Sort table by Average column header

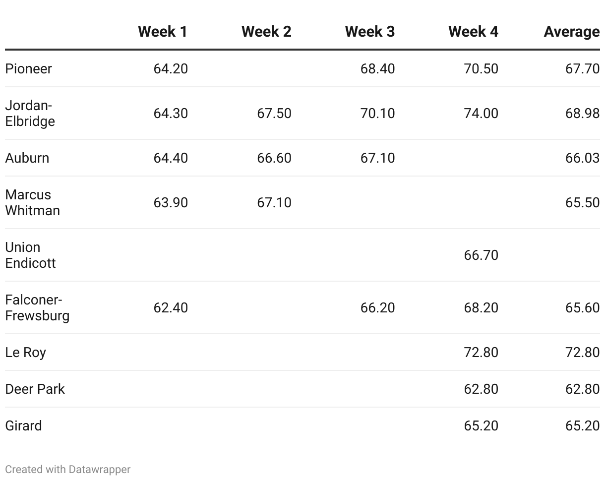tap(571, 32)
